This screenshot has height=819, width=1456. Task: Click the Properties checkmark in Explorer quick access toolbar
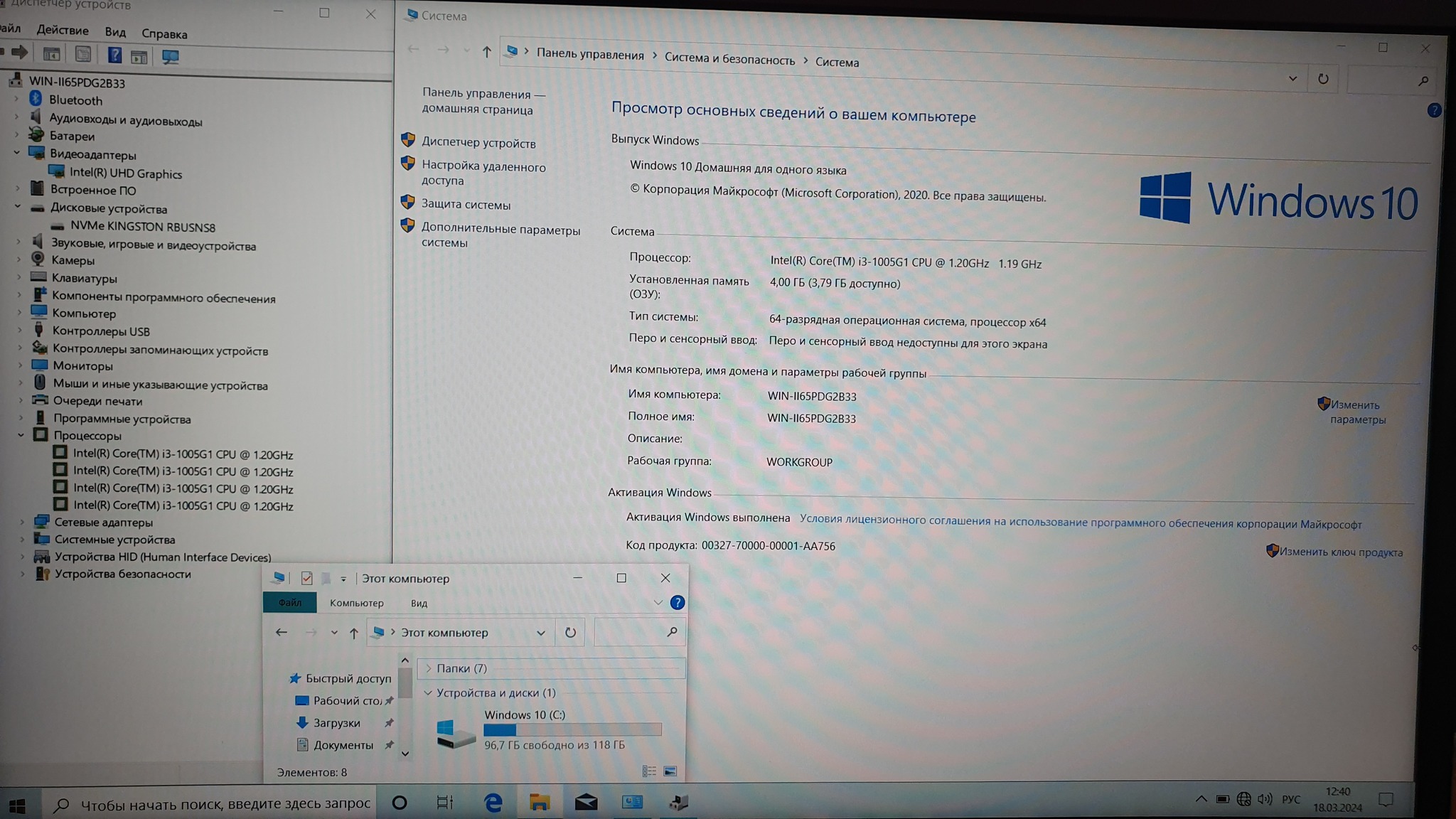coord(306,578)
